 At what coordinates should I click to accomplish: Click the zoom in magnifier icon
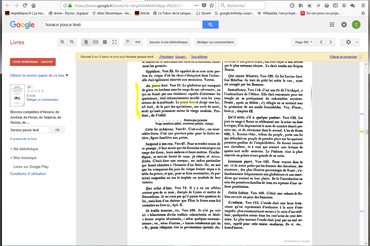pyautogui.click(x=62, y=42)
